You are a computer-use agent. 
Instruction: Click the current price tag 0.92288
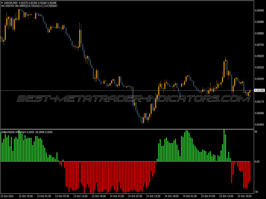click(259, 90)
